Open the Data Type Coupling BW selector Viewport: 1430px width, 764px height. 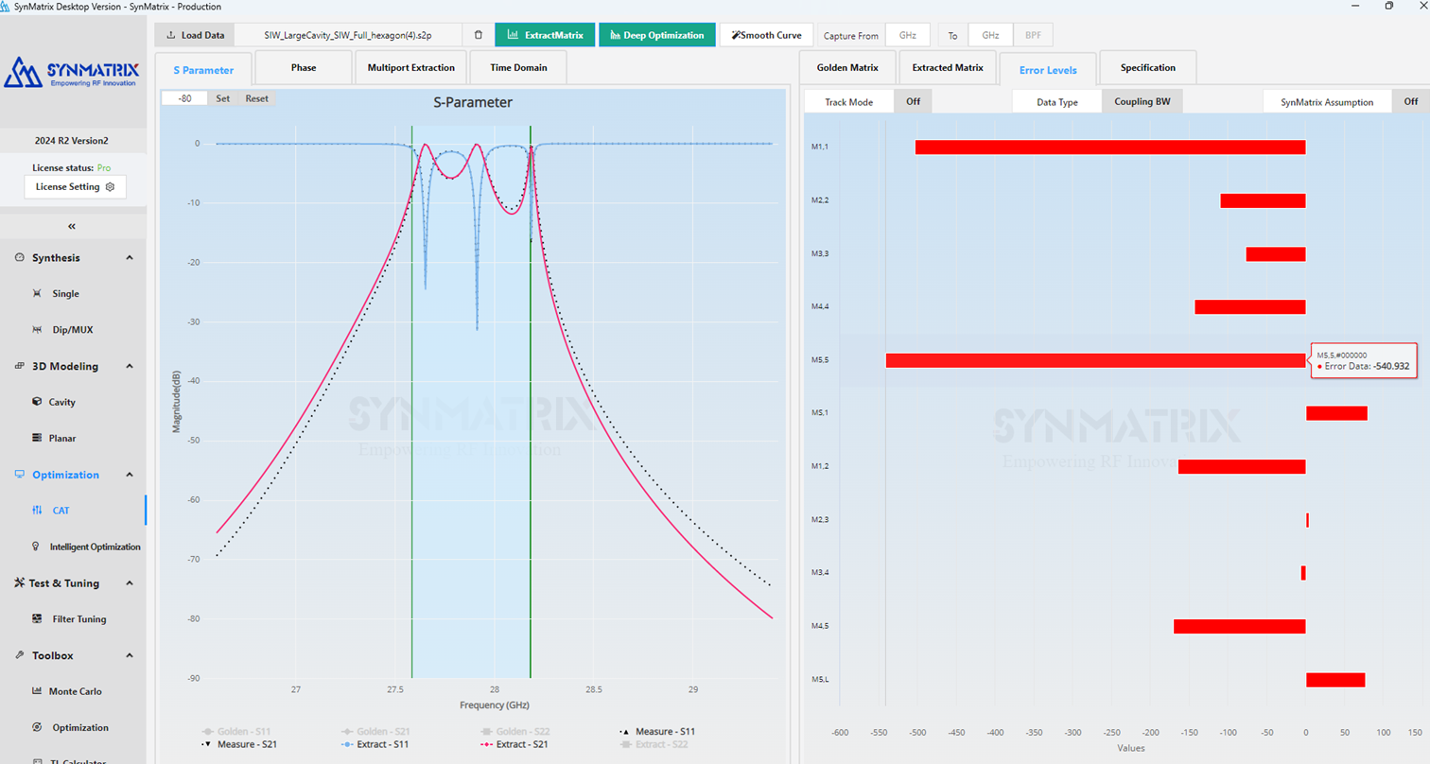pos(1142,101)
